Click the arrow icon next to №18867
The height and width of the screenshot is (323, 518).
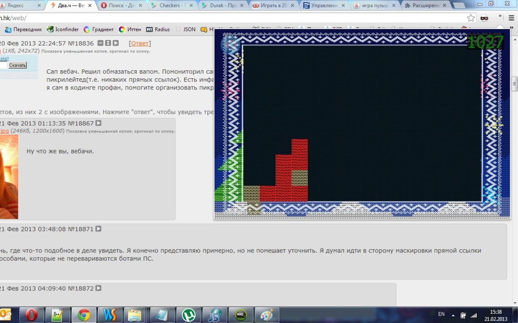pyautogui.click(x=98, y=123)
